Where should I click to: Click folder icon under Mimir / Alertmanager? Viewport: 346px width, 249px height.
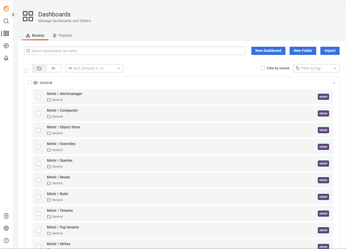point(49,100)
